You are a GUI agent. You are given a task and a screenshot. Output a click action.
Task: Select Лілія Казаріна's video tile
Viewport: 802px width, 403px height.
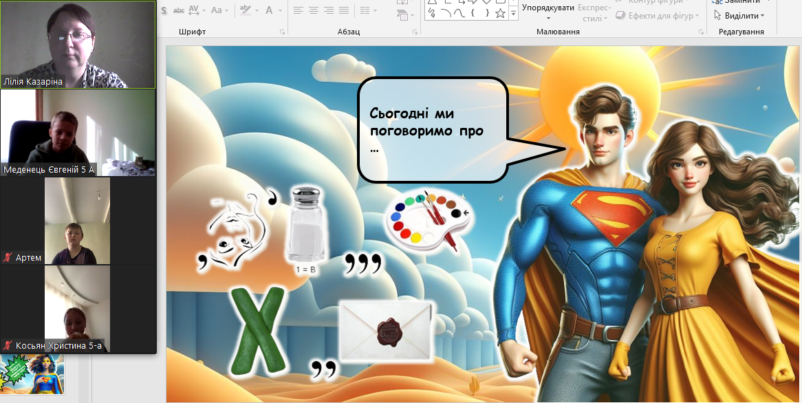[78, 45]
